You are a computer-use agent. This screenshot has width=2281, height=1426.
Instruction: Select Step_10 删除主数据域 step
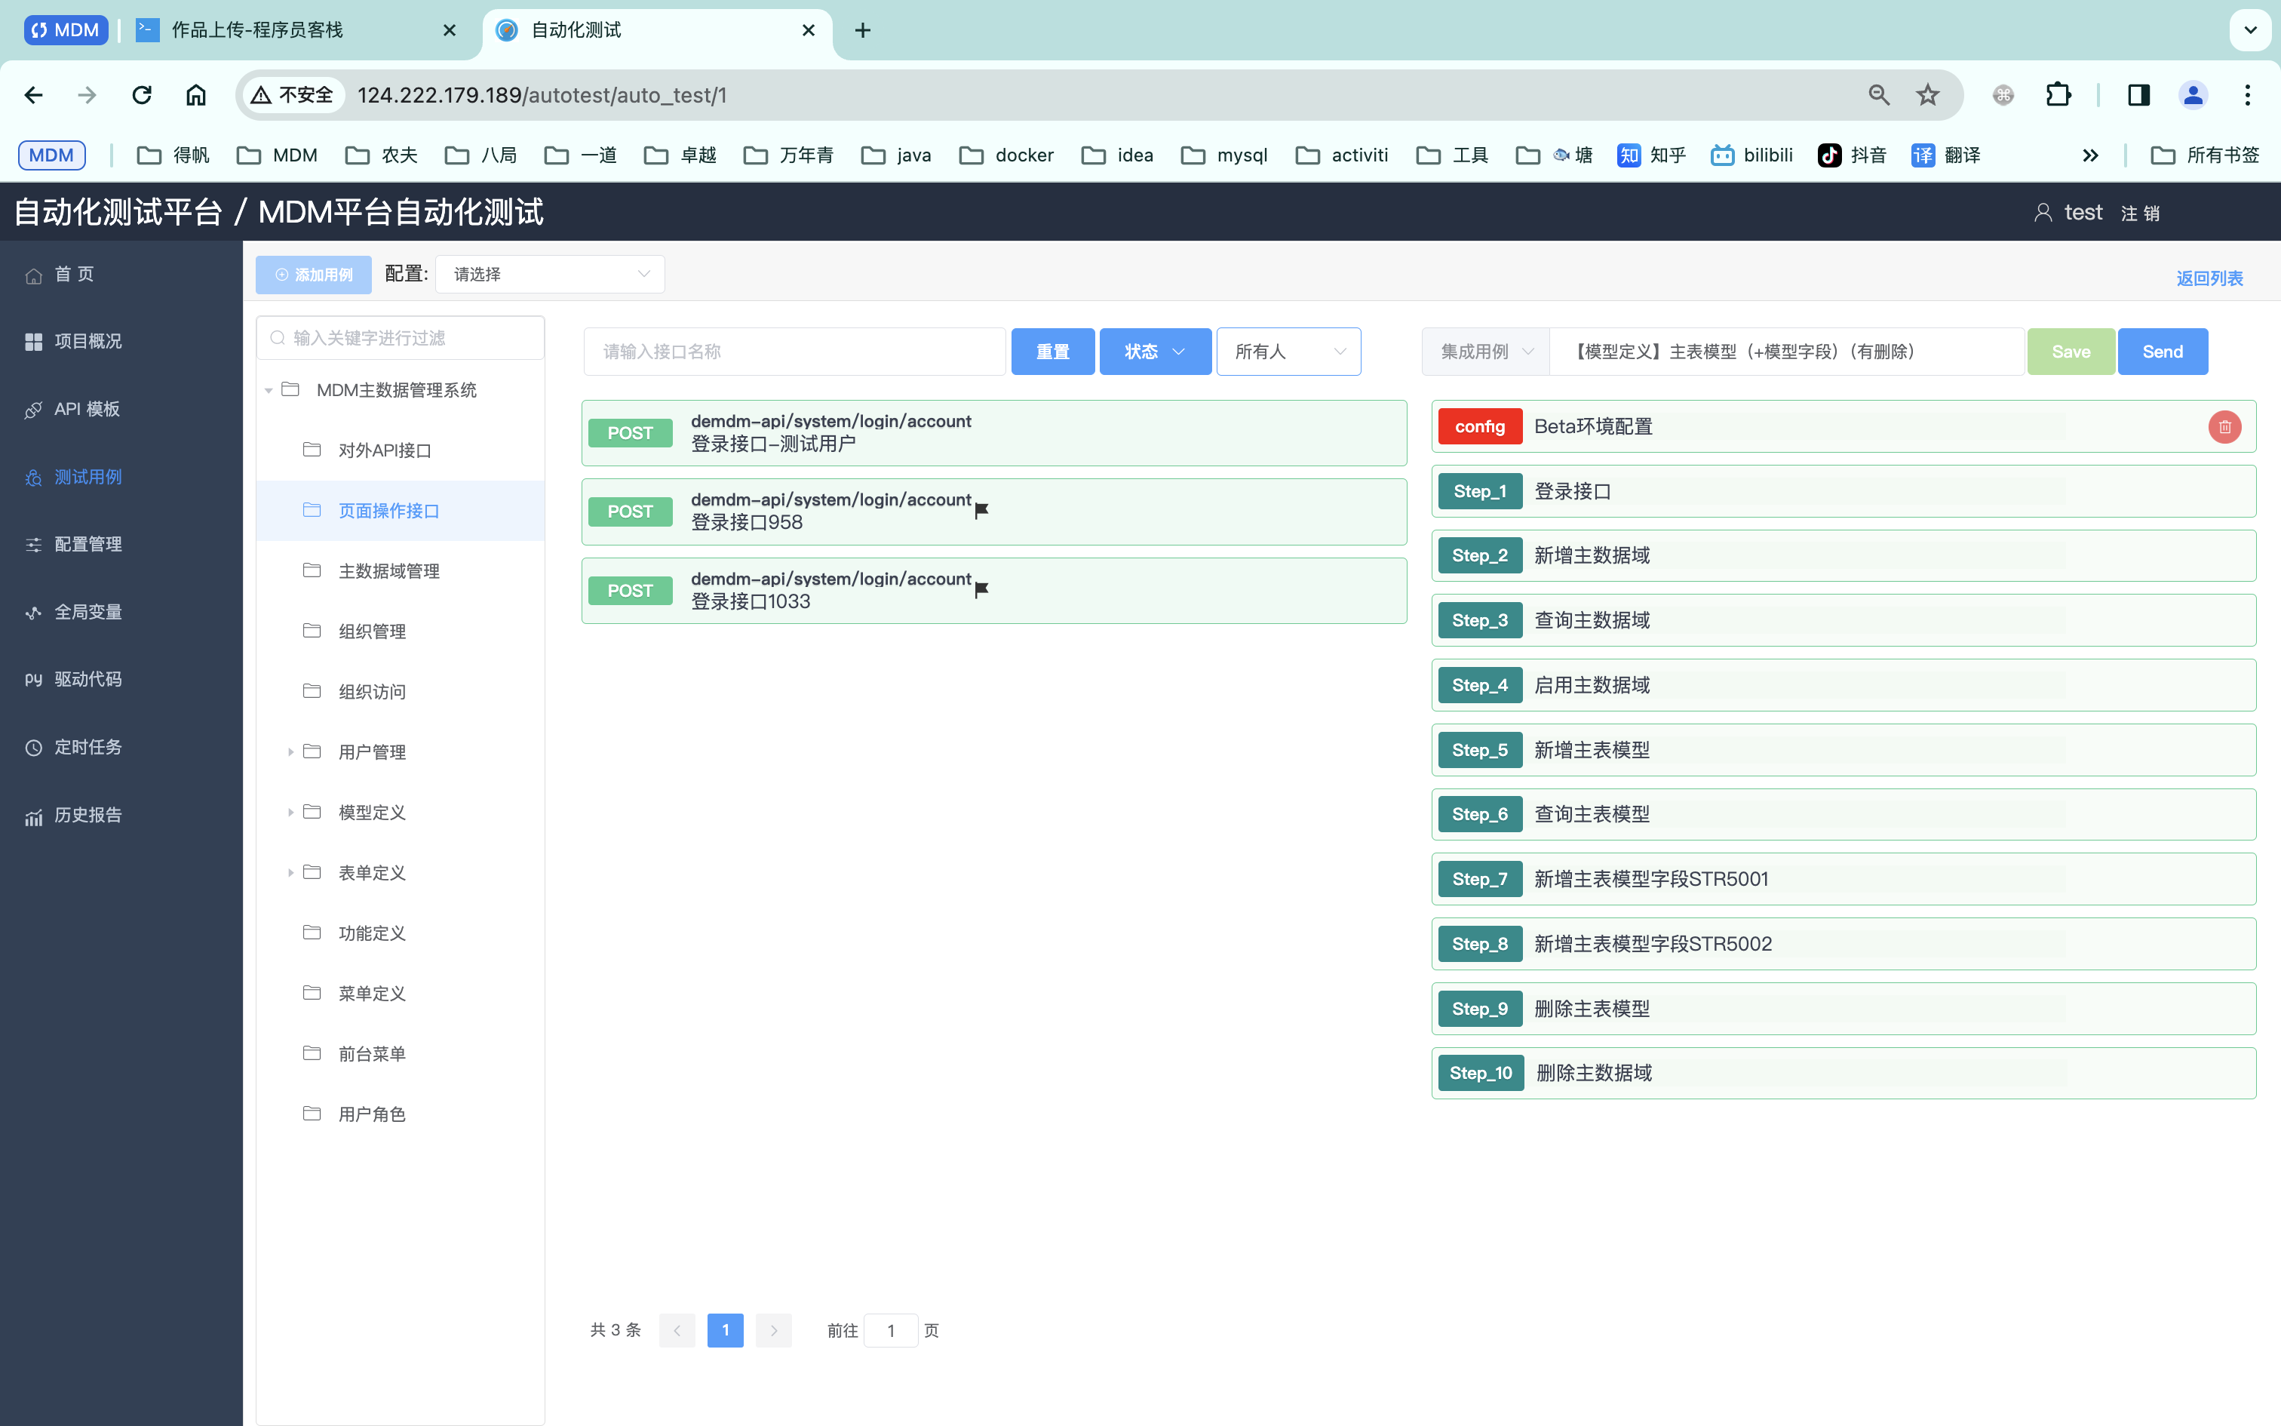click(1844, 1073)
